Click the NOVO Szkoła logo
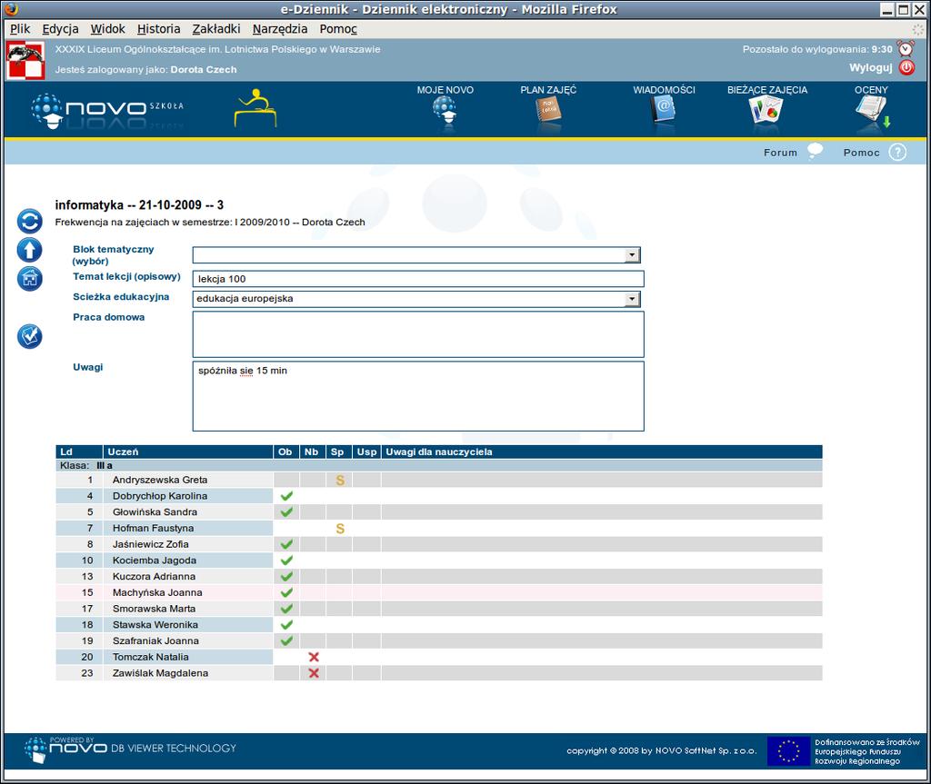Screen dimensions: 931x784 coord(107,111)
